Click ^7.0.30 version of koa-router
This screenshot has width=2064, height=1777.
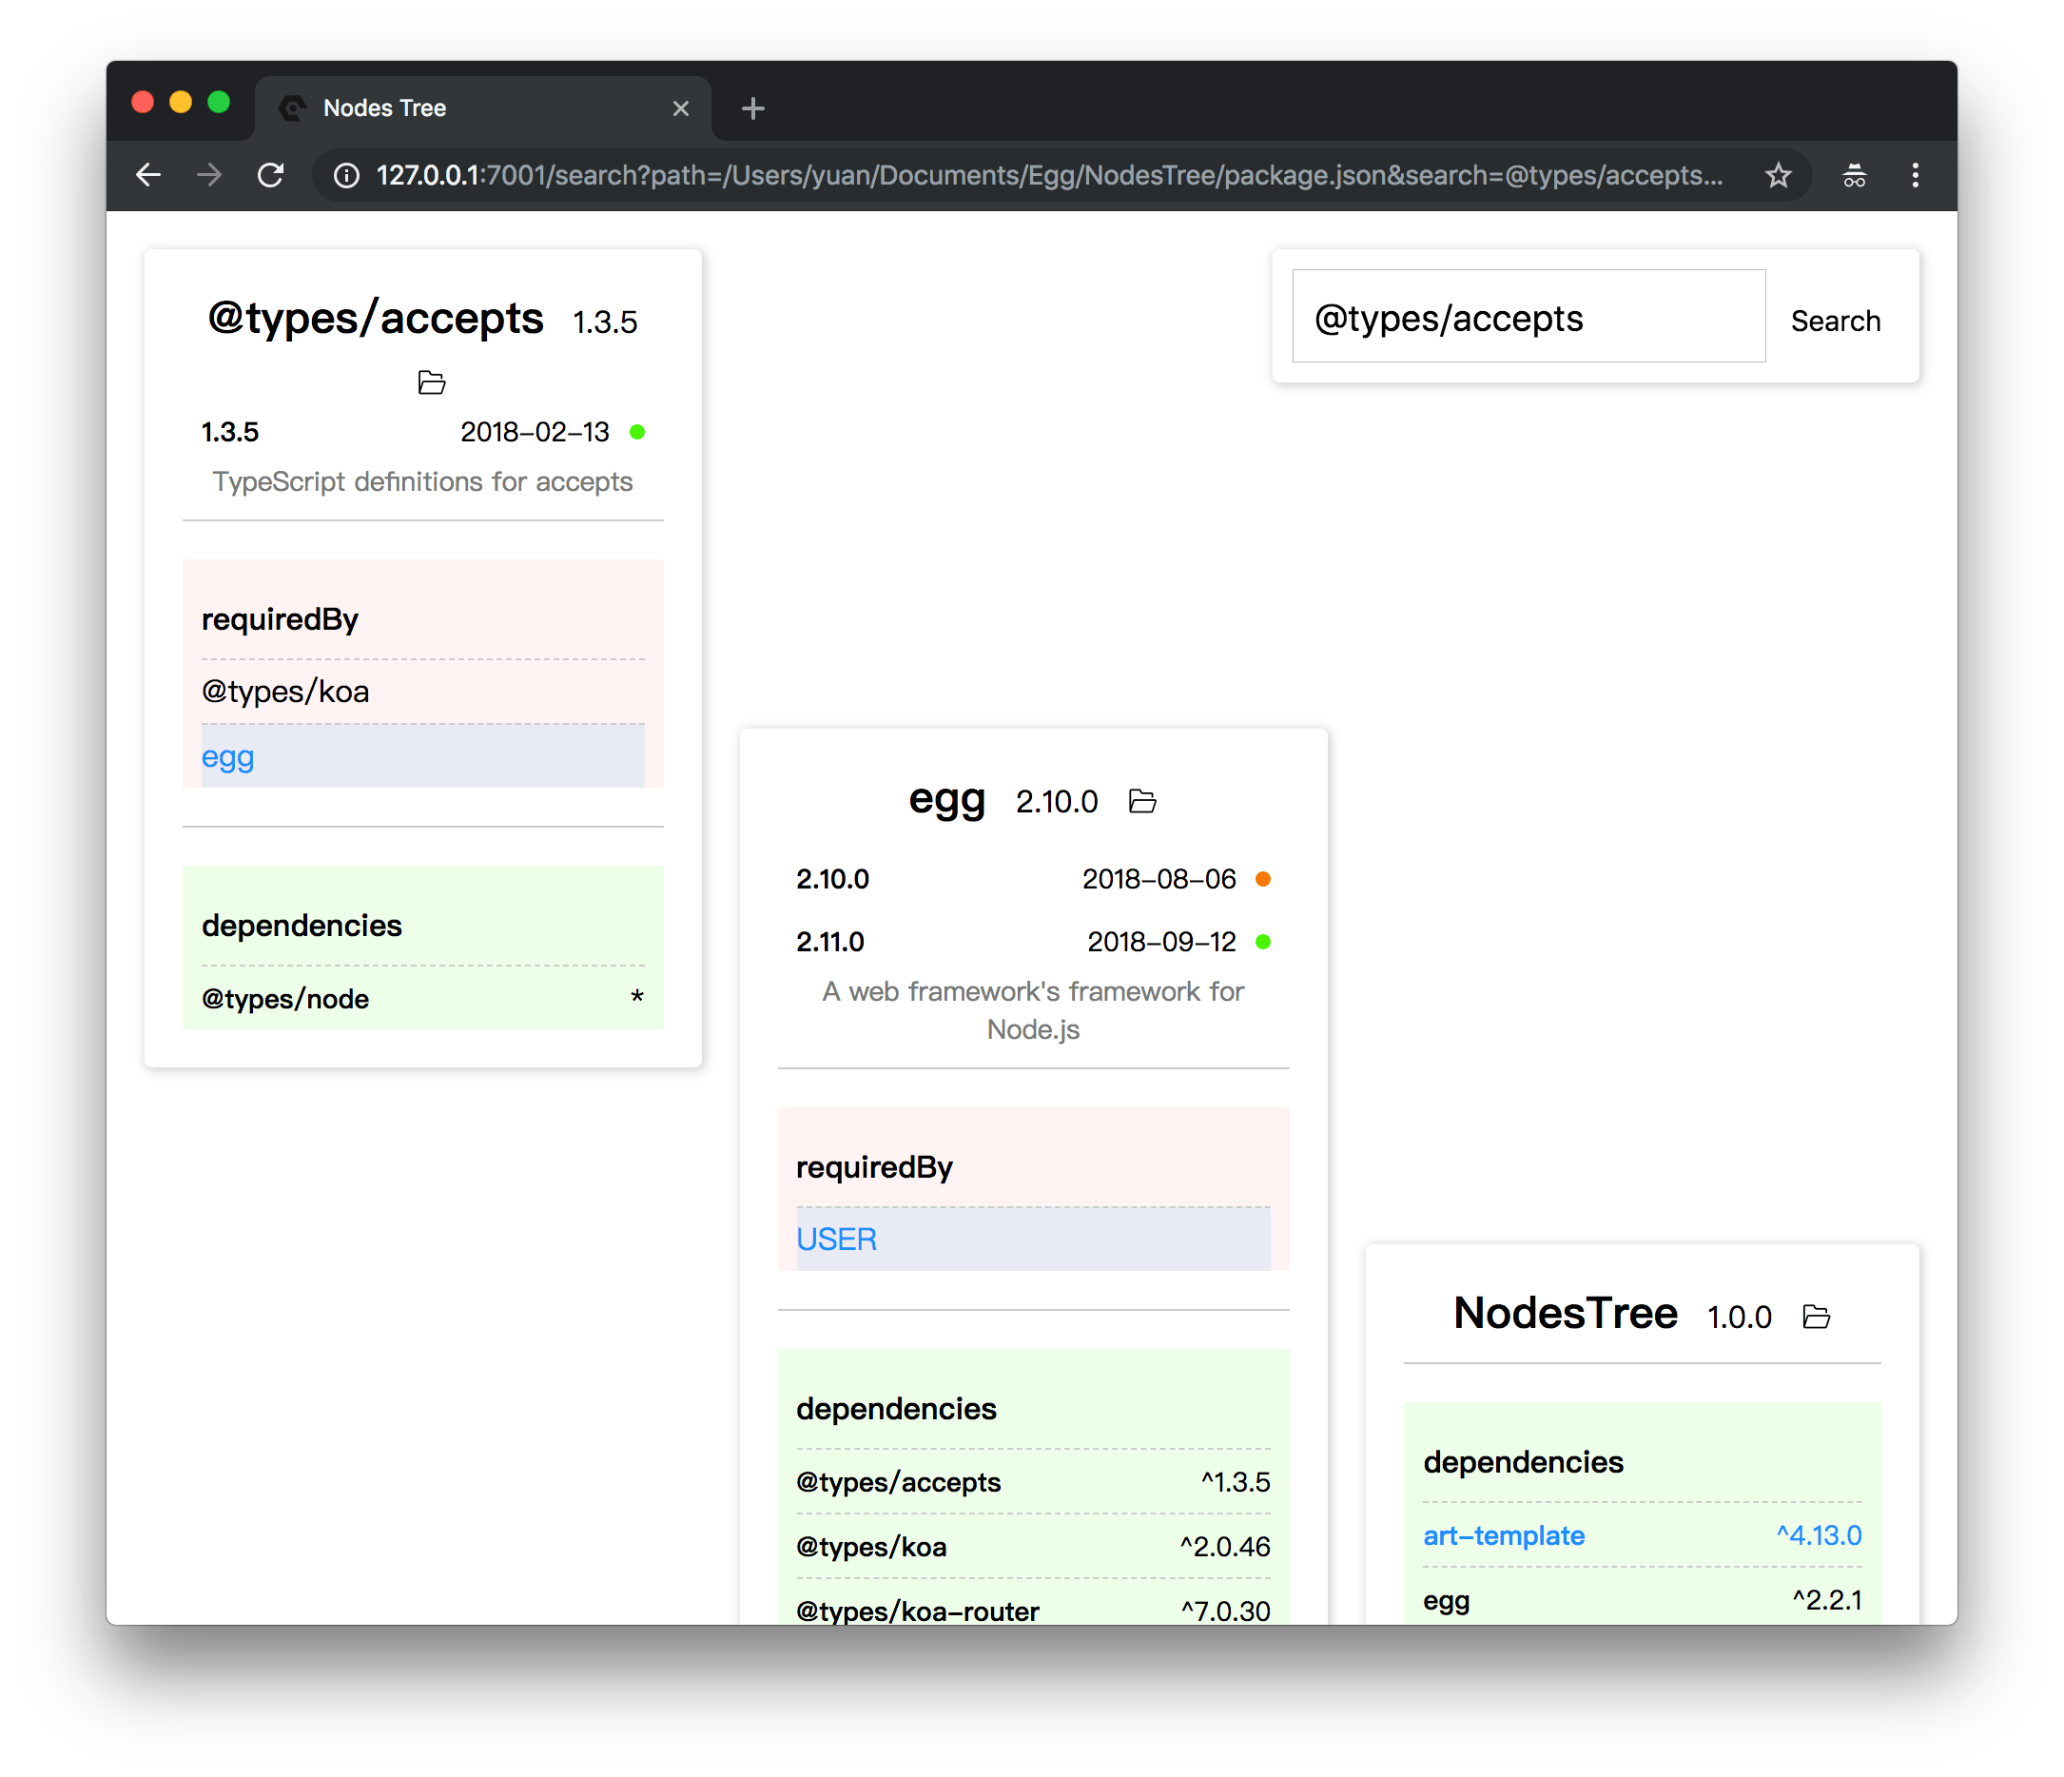coord(1225,1611)
